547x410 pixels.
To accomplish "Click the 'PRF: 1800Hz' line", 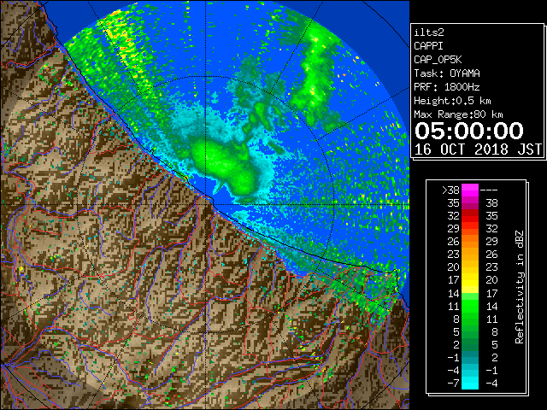I will point(447,87).
